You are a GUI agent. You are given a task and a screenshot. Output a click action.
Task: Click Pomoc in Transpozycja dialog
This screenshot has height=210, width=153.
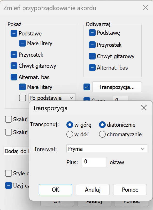click(130, 190)
